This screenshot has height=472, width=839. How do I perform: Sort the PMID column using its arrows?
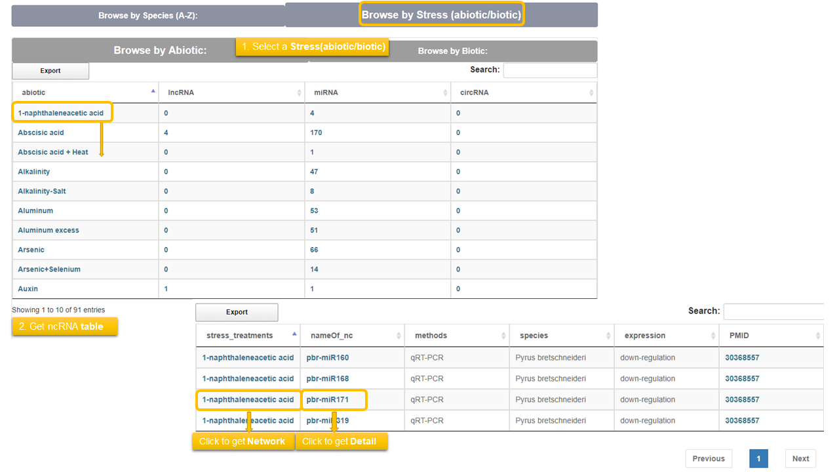pyautogui.click(x=818, y=336)
